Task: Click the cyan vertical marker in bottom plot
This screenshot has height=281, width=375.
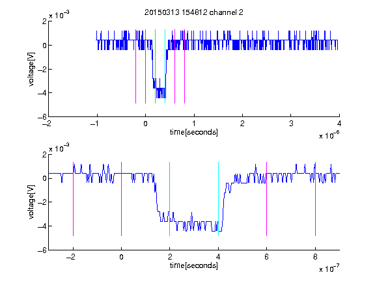Action: 218,199
